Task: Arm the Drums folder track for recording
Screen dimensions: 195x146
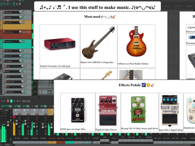Action: [4, 71]
